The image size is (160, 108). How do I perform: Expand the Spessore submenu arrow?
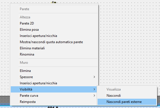(x=94, y=77)
